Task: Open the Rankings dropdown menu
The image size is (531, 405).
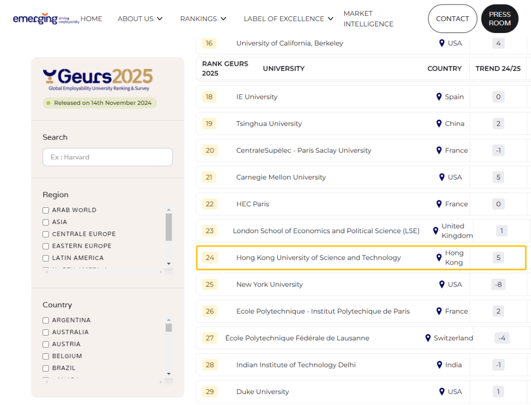Action: pos(203,19)
